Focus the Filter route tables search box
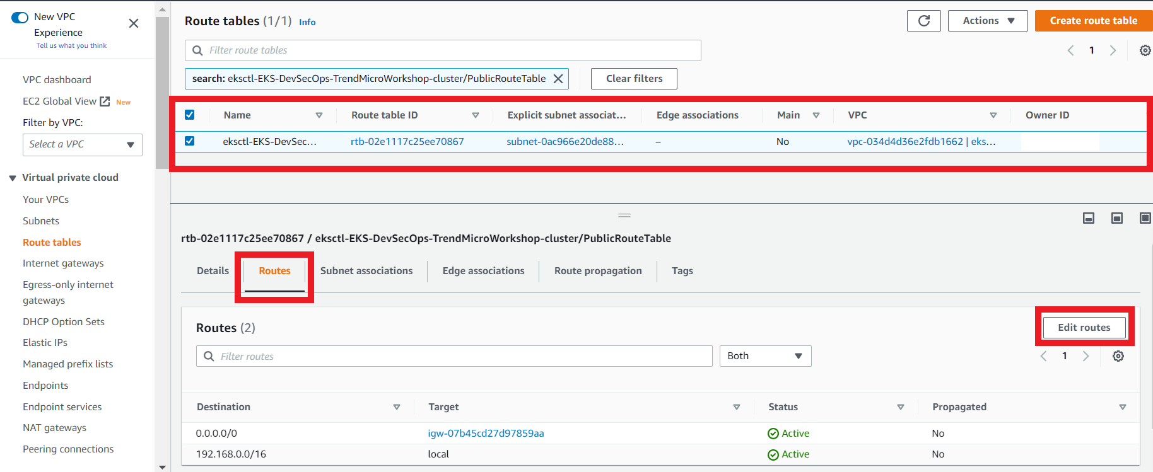This screenshot has width=1153, height=472. click(443, 50)
